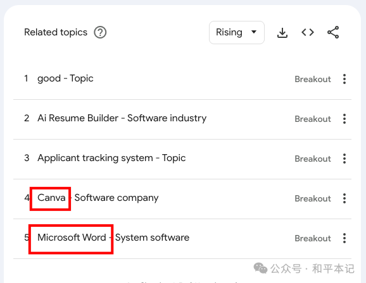Open help for Related topics
The image size is (366, 283).
[x=100, y=32]
